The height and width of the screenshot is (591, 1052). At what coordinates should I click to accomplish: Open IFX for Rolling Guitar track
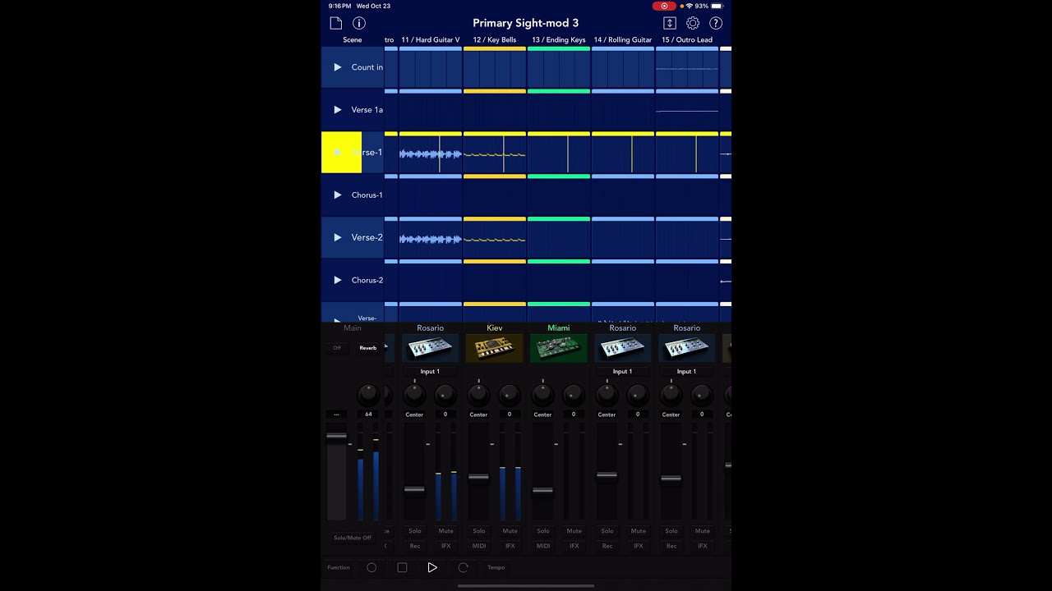[639, 546]
